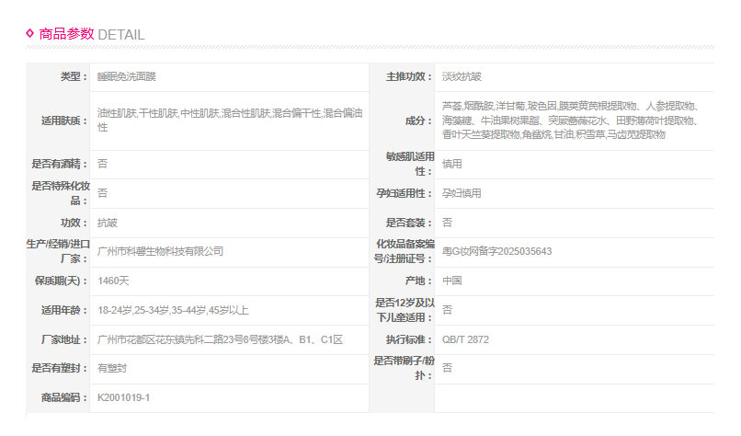
Task: Click the 是否12岁及以下儿童适用 label cell
Action: point(403,310)
